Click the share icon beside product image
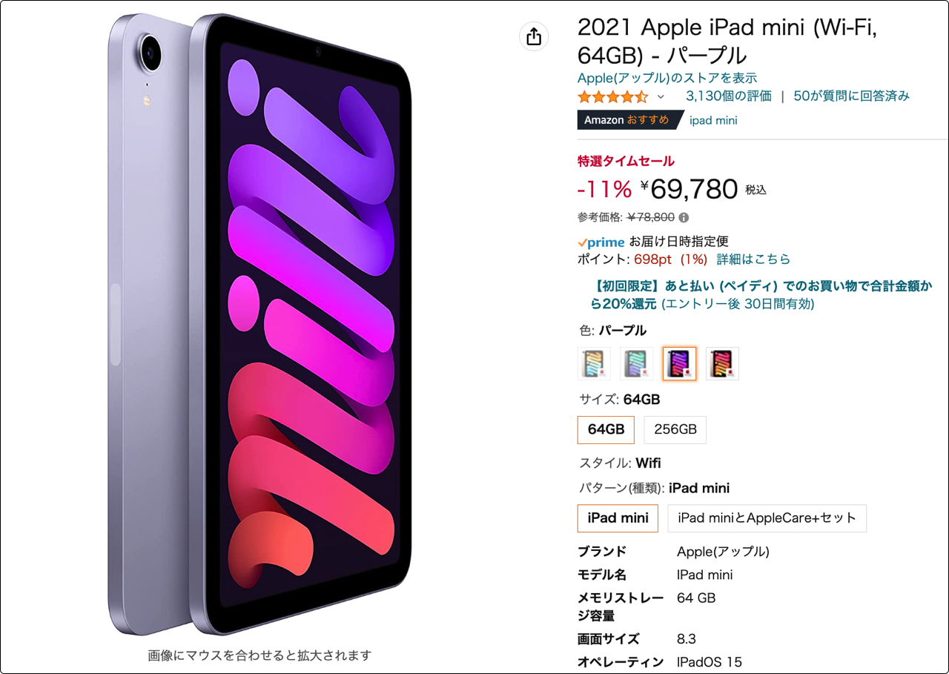Screen dimensions: 949x674 coord(534,36)
